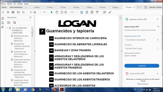Click the document vertical scrollbar thumb
Screen dimensions: 163x92
(120, 18)
